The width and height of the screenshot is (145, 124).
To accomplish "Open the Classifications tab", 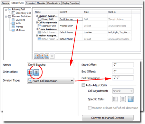I will pyautogui.click(x=54, y=3).
